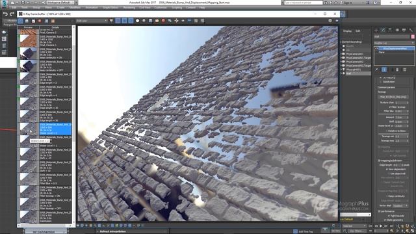Toggle the Filter texmap checkbox
The width and height of the screenshot is (416, 234).
click(389, 107)
